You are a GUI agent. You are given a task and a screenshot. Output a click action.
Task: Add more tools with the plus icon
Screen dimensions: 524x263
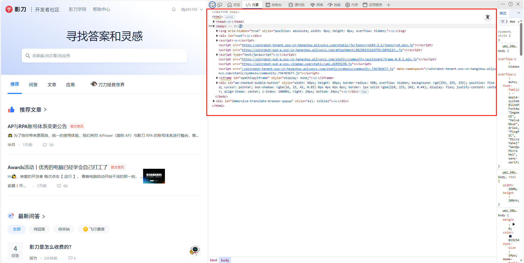[x=389, y=5]
